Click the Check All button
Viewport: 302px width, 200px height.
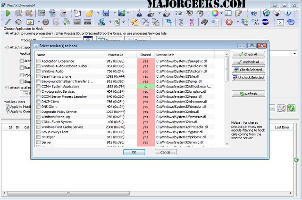(x=248, y=54)
